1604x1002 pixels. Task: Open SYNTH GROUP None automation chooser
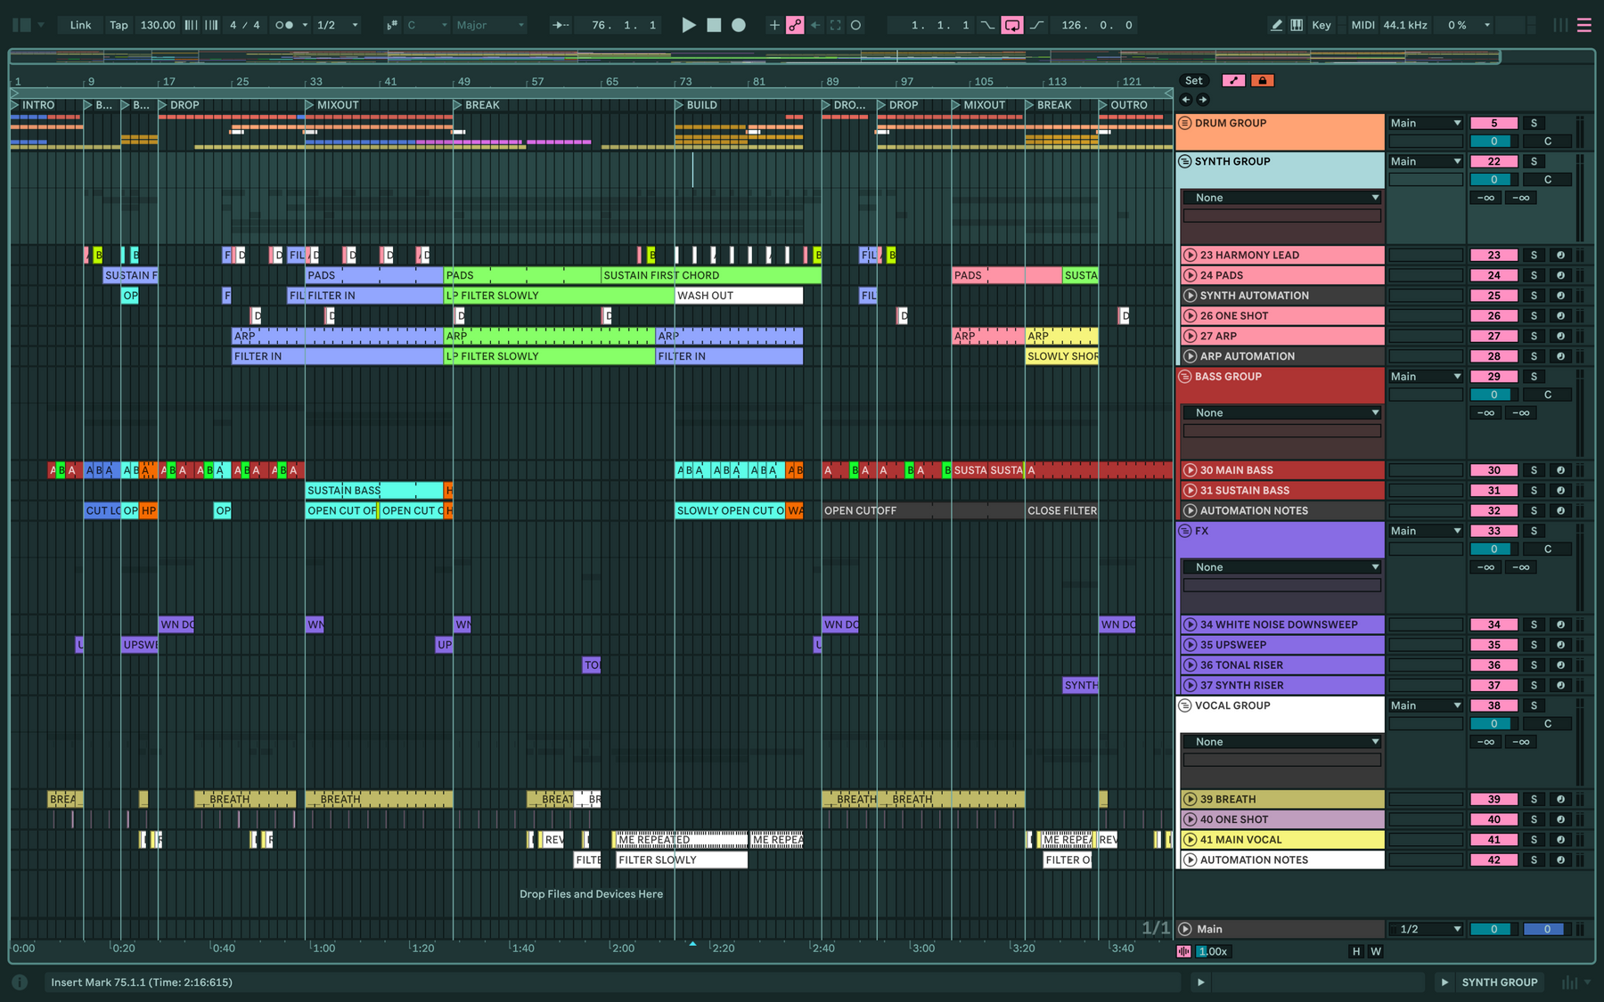click(x=1281, y=198)
